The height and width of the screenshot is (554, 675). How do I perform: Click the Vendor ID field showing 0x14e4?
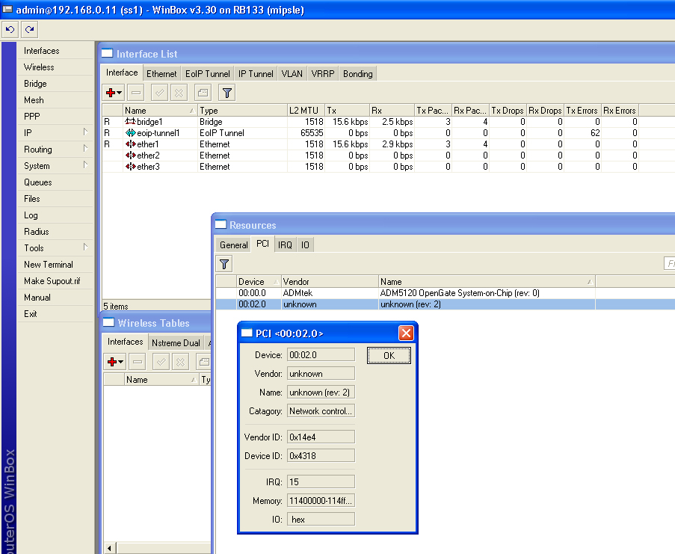click(x=321, y=437)
